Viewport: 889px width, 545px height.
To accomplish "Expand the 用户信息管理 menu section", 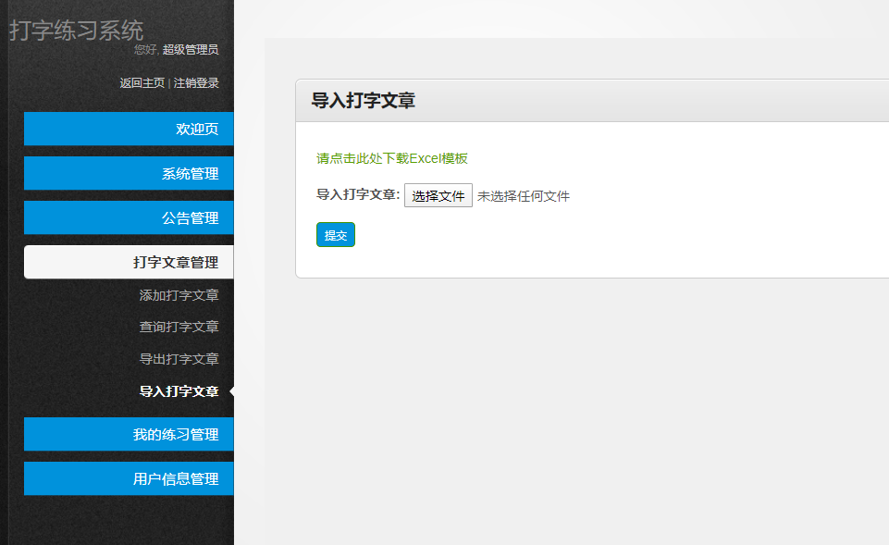I will 129,478.
